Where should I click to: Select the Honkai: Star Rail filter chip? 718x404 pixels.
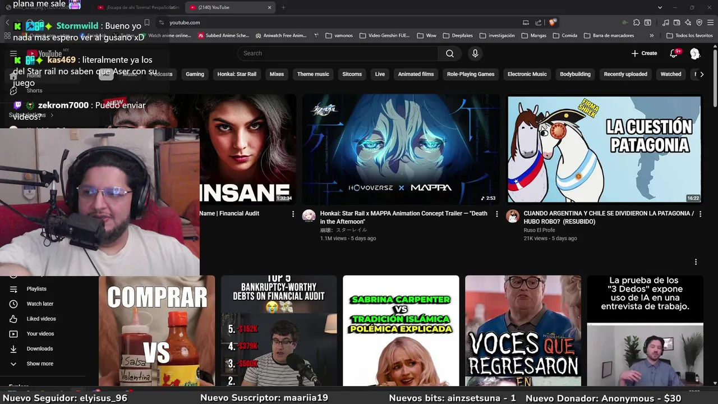[x=237, y=74]
